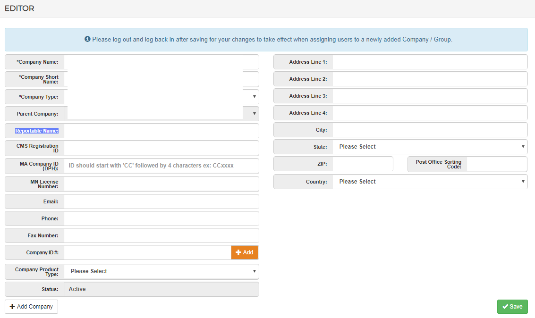Click the Add Company button
Viewport: 535px width, 318px height.
(x=31, y=307)
